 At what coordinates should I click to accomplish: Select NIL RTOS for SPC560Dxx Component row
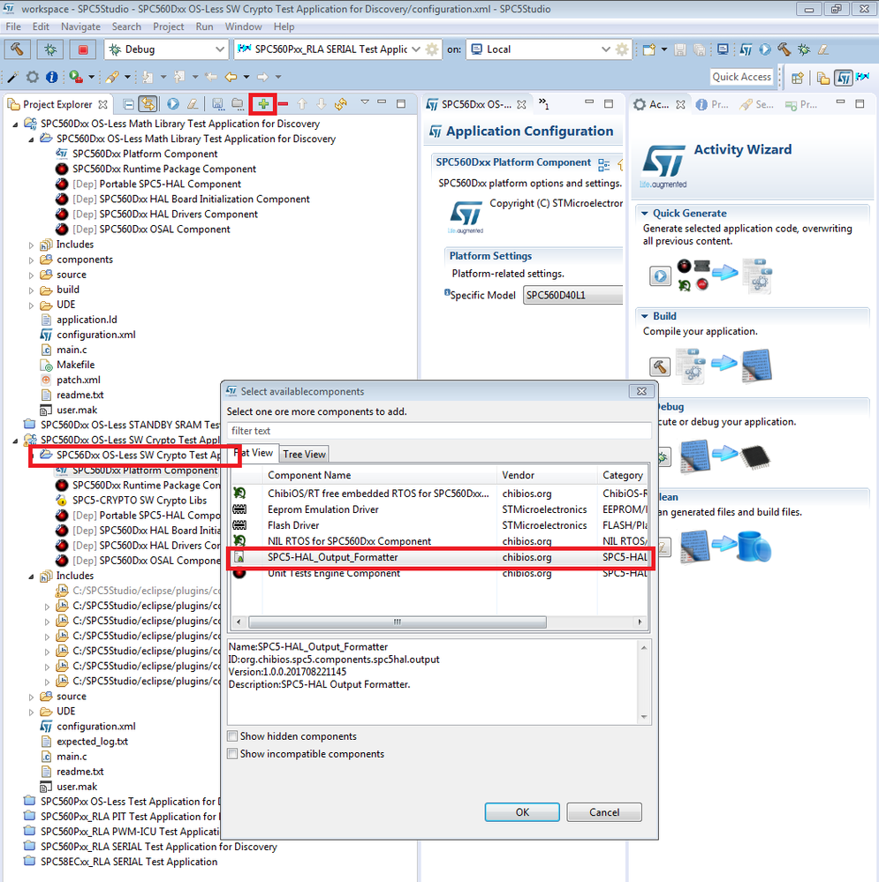pyautogui.click(x=439, y=541)
